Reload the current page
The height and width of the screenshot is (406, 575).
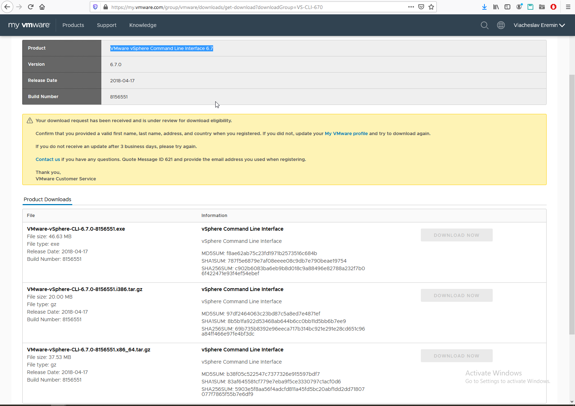[31, 7]
